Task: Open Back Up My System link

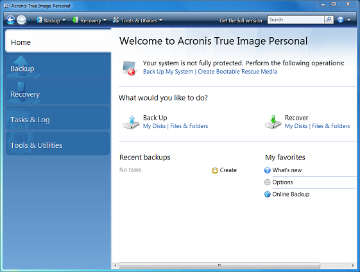Action: [168, 72]
